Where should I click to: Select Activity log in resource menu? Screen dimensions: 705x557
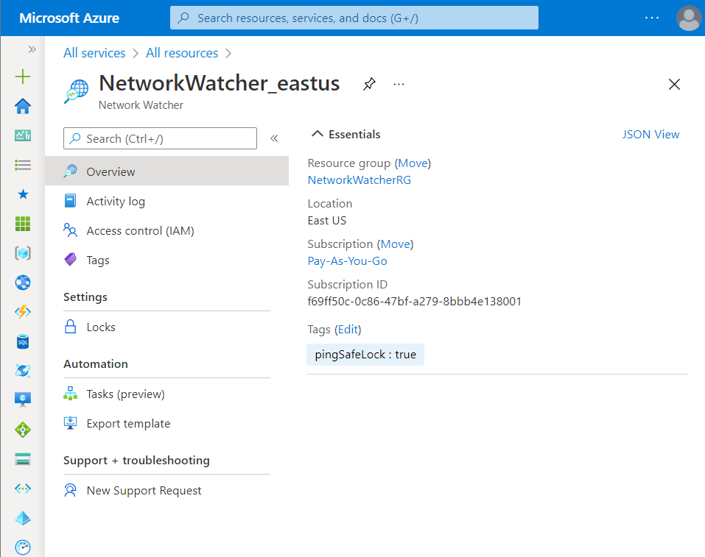tap(116, 201)
